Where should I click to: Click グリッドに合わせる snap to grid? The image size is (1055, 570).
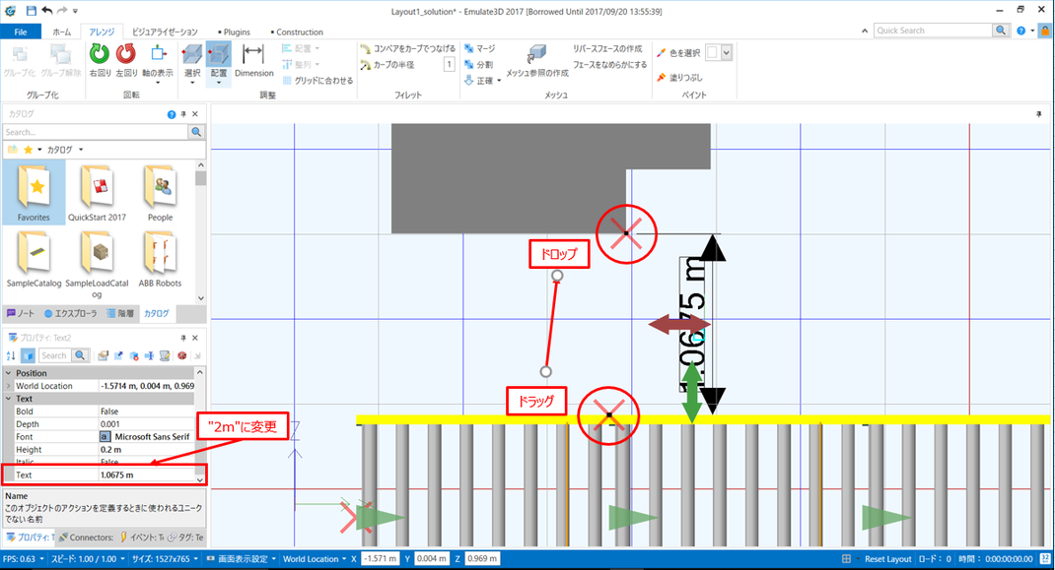click(x=317, y=80)
